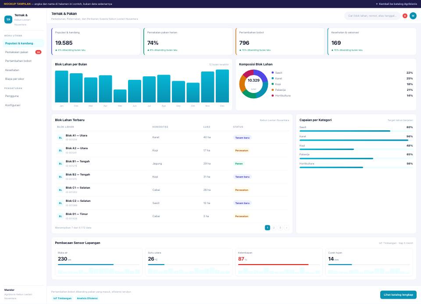Click Perawatan status for Blok A2
The image size is (421, 304).
[x=242, y=150]
